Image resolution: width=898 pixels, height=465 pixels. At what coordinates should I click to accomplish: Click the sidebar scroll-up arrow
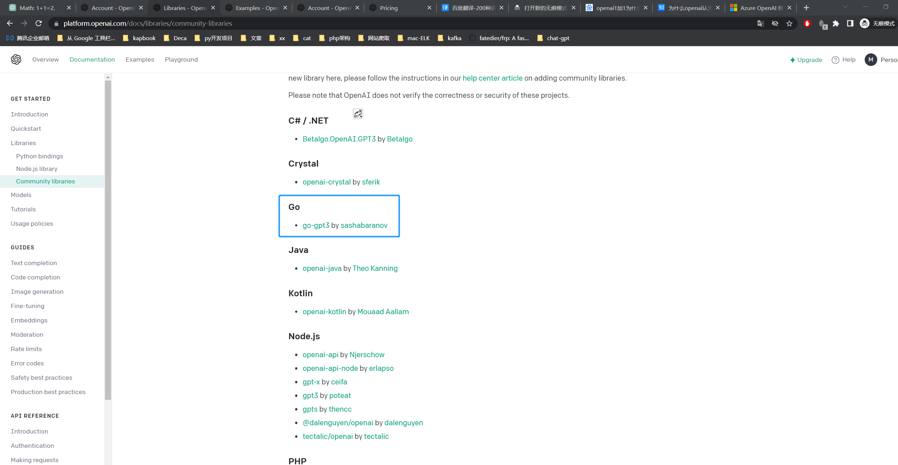(x=108, y=77)
